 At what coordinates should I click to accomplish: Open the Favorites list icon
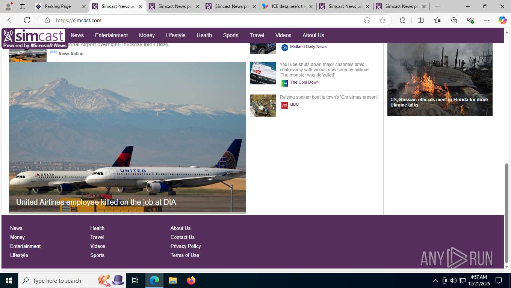(x=437, y=20)
